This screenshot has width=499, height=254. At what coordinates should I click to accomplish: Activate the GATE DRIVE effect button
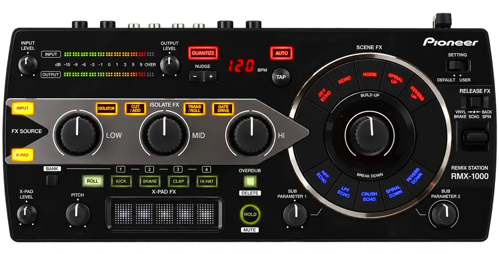point(223,108)
